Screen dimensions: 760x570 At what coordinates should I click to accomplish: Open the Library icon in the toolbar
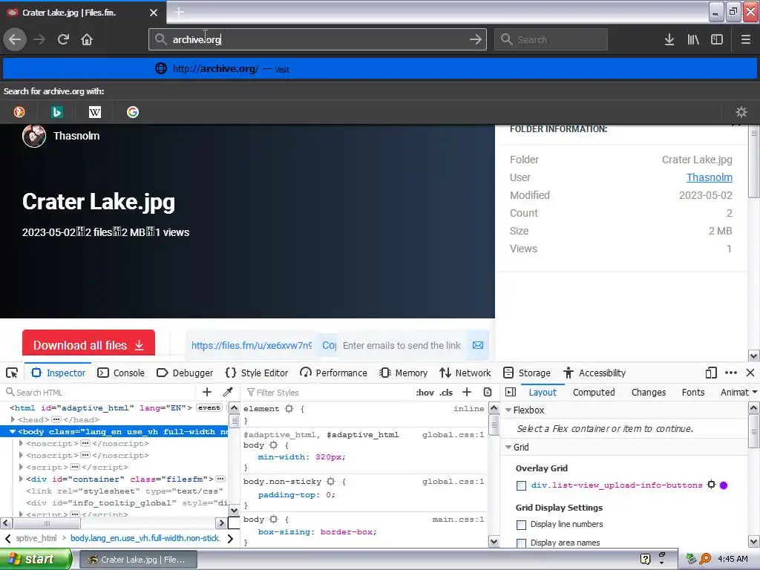[x=693, y=39]
